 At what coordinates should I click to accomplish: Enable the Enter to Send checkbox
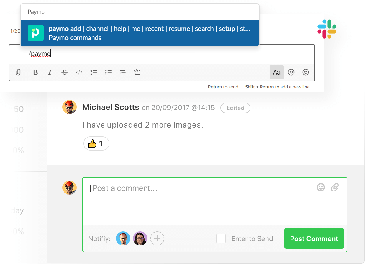(x=221, y=238)
